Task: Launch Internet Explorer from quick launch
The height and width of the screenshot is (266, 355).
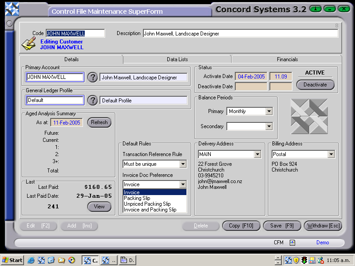Action: [x=31, y=260]
